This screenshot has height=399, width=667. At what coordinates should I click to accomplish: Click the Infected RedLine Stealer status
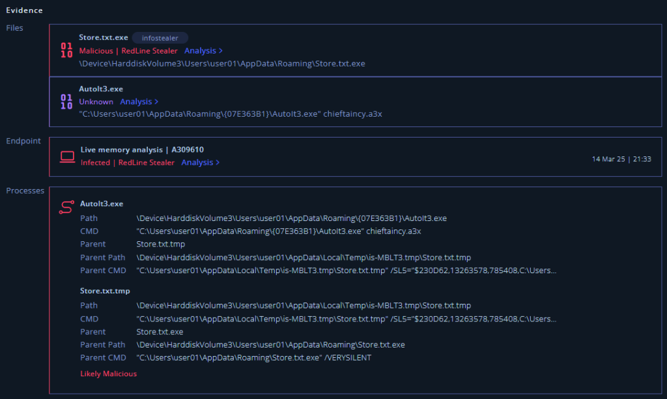[127, 162]
